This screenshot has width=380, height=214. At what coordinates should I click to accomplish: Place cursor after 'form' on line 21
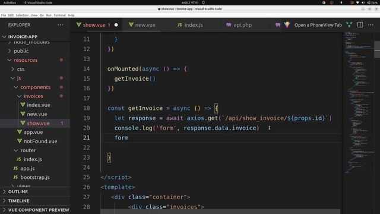pyautogui.click(x=129, y=138)
